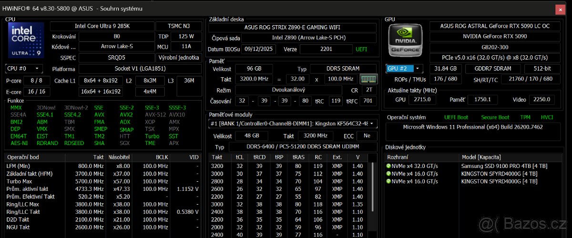Select the ECC value Ne
This screenshot has height=238, width=572.
pos(367,136)
